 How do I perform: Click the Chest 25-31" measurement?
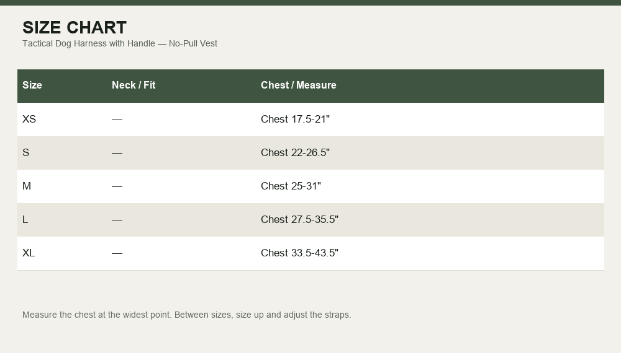tap(291, 186)
